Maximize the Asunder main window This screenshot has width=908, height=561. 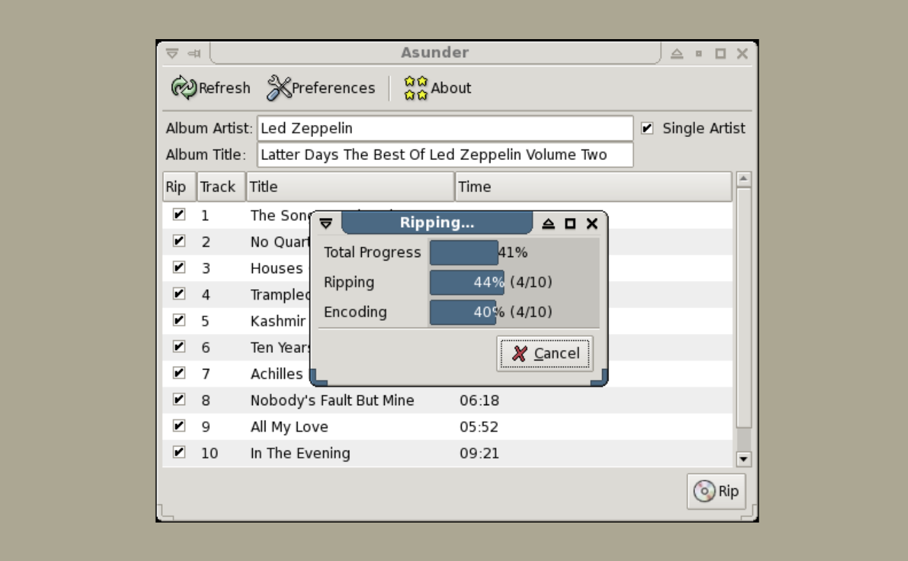(721, 54)
